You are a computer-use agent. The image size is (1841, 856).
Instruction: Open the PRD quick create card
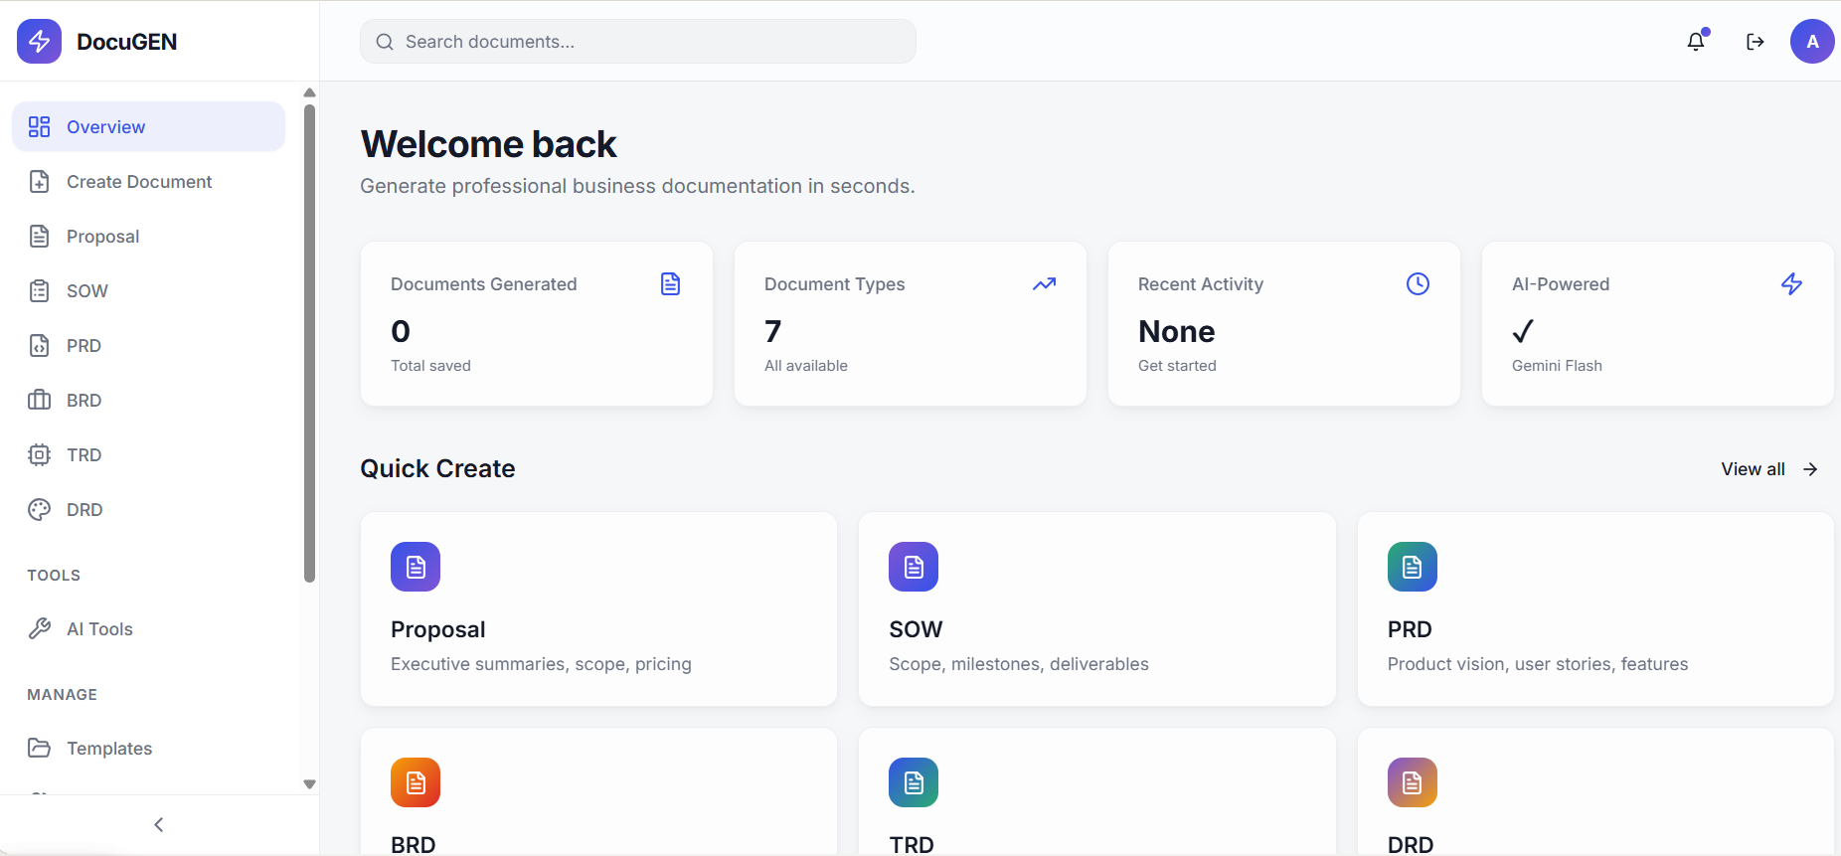[1595, 608]
